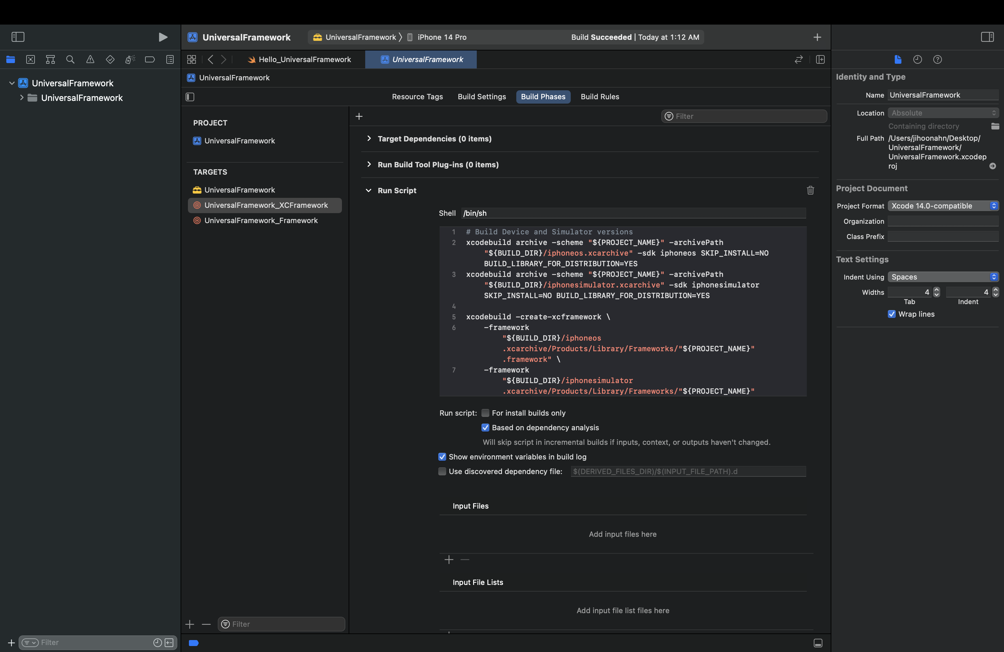This screenshot has width=1004, height=652.
Task: Select the UniversalFramework project editor tab
Action: pyautogui.click(x=421, y=59)
